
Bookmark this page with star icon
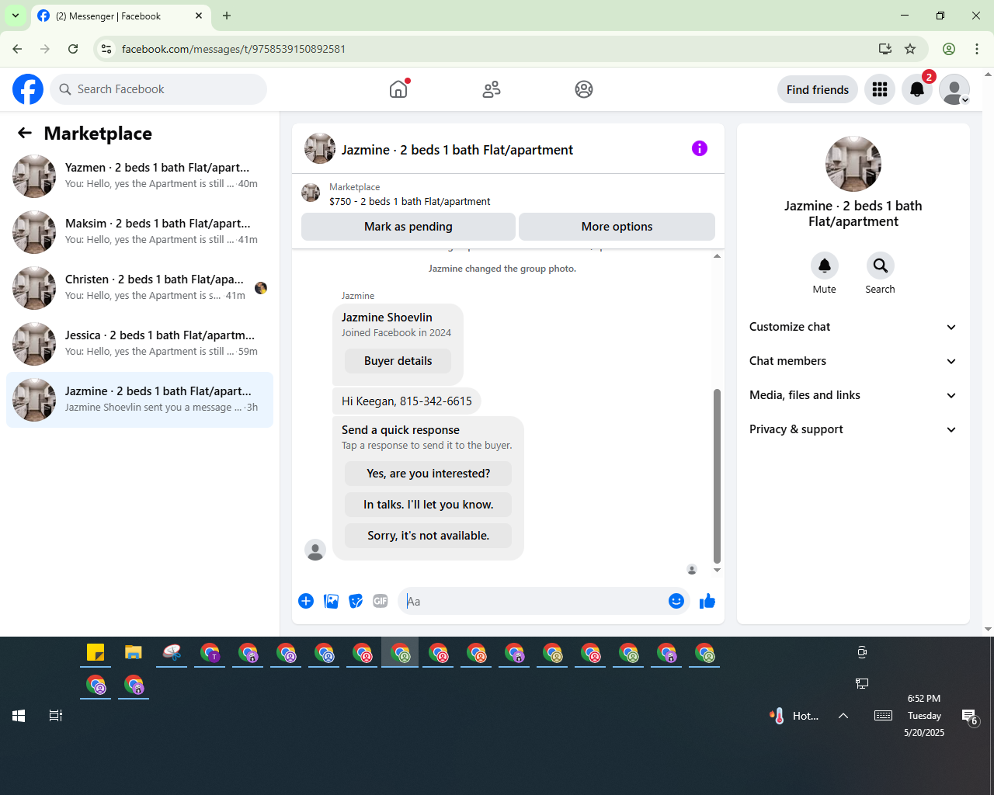point(910,49)
